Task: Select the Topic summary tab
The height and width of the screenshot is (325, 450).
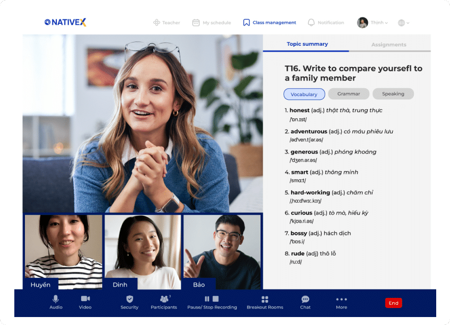Action: click(x=307, y=44)
